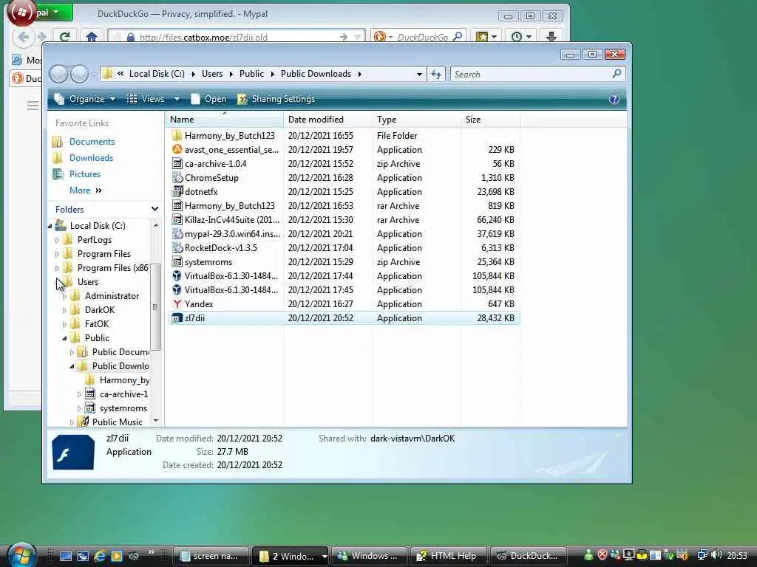This screenshot has height=567, width=757.
Task: Switch to HTML Help taskbar button
Action: pyautogui.click(x=448, y=556)
